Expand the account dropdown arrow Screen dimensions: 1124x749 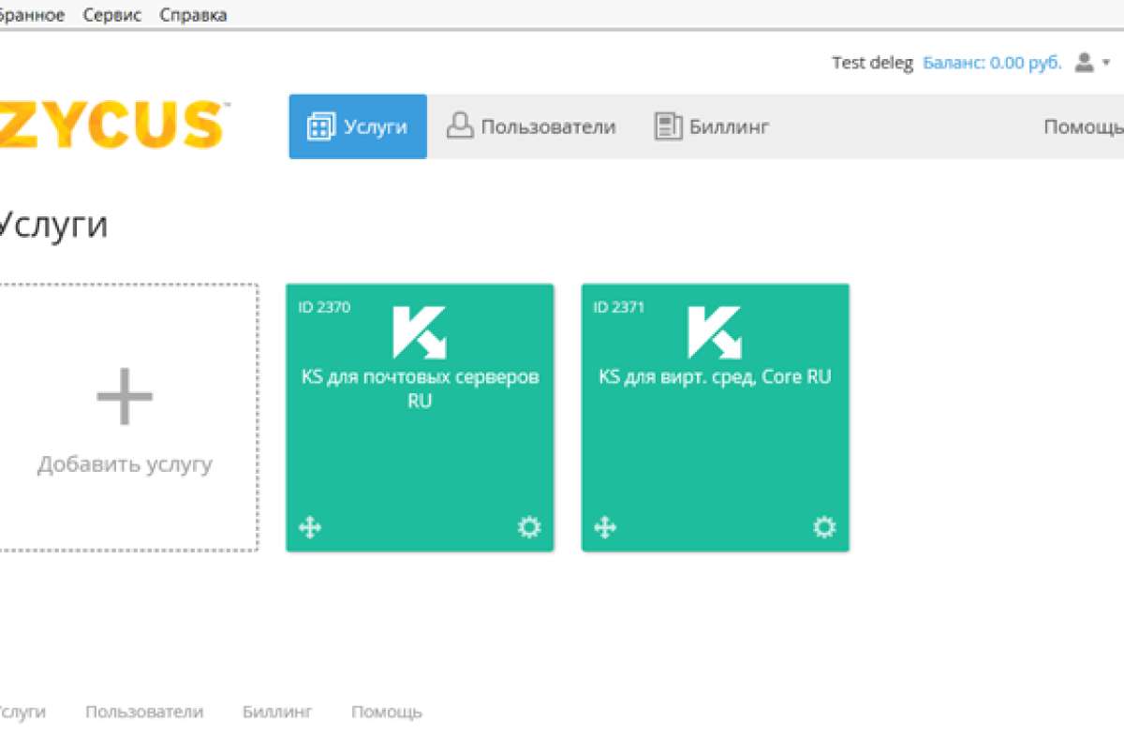click(1106, 63)
